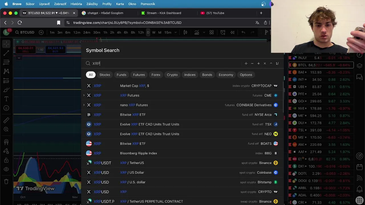Add symbol to compare with plus icon
This screenshot has width=365, height=205.
pos(41,32)
